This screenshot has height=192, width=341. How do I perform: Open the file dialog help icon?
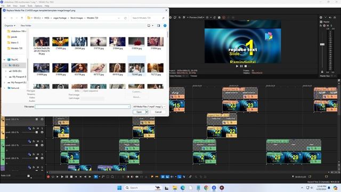tap(165, 26)
